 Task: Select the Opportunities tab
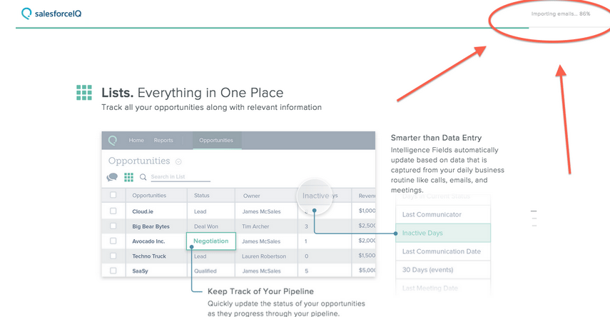coord(216,140)
